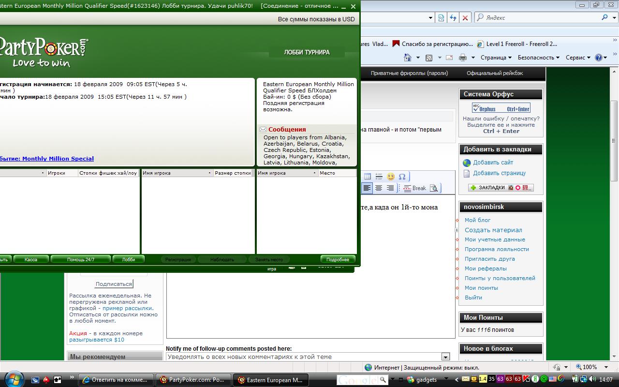The image size is (619, 387).
Task: Insert special character with the Omega icon
Action: click(x=402, y=177)
